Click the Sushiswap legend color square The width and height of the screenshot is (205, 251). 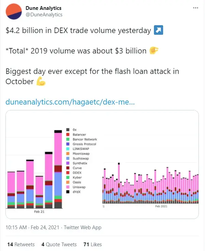[68, 158]
